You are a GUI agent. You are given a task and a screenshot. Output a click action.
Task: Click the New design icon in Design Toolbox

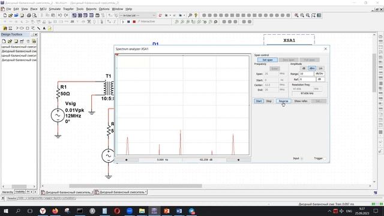[4, 41]
